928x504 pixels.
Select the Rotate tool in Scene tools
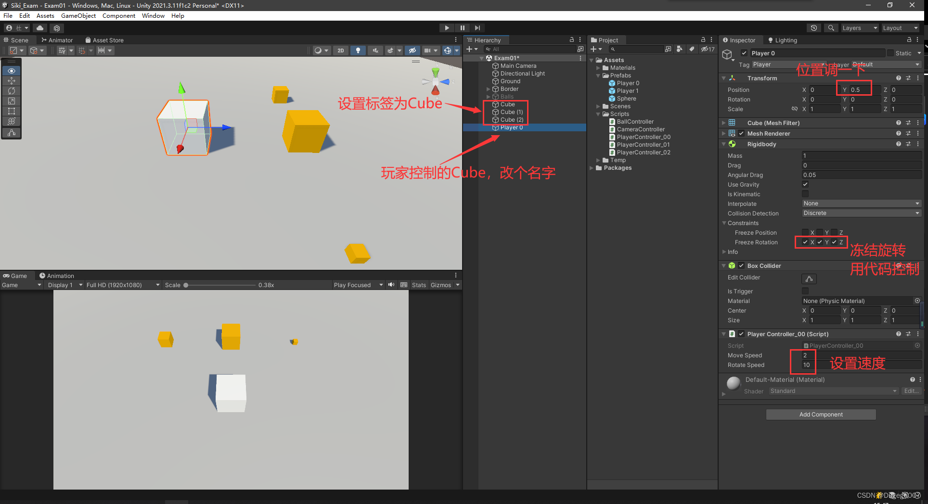(x=12, y=91)
